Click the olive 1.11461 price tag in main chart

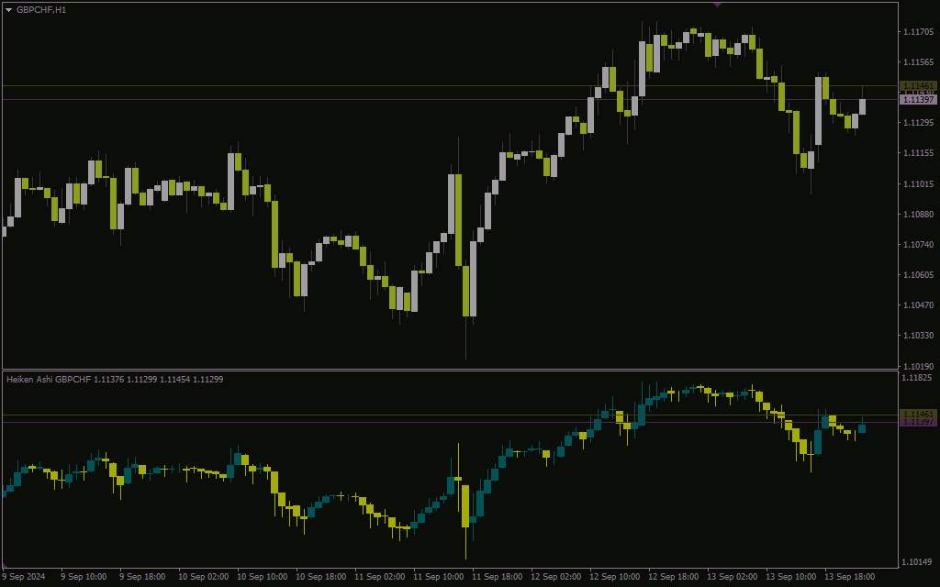[x=918, y=86]
